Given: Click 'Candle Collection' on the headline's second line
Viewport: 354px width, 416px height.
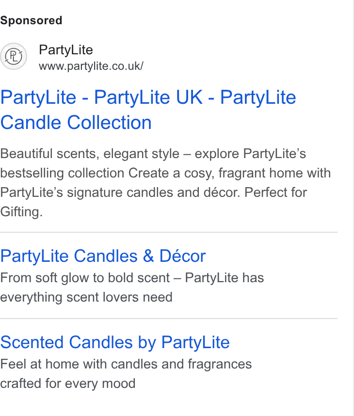Looking at the screenshot, I should click(x=76, y=123).
